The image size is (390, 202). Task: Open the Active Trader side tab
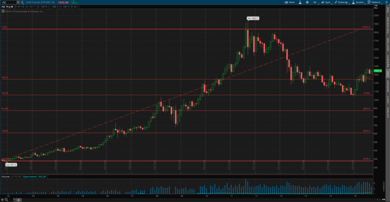(x=387, y=44)
